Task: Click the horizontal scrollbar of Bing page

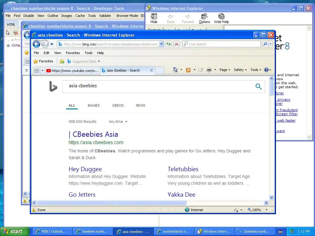Action: tap(112, 203)
